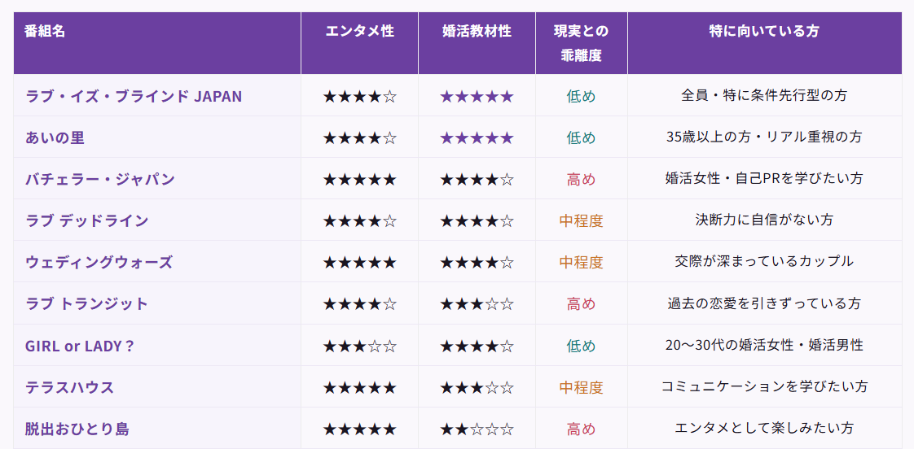Click あいの里's purple 婚活教材性 star rating
The height and width of the screenshot is (449, 914).
(x=477, y=137)
